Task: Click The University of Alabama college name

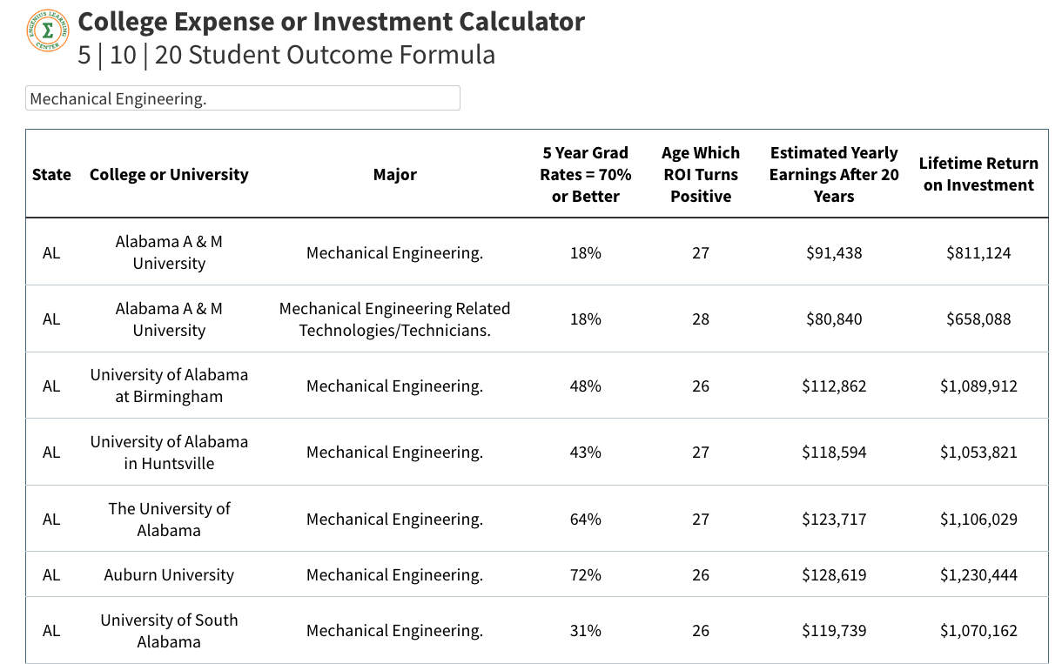Action: point(169,519)
